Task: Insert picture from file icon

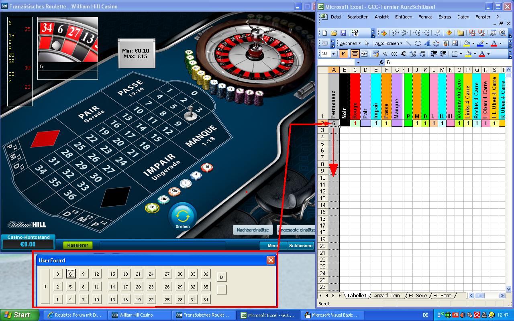Action: pos(455,43)
